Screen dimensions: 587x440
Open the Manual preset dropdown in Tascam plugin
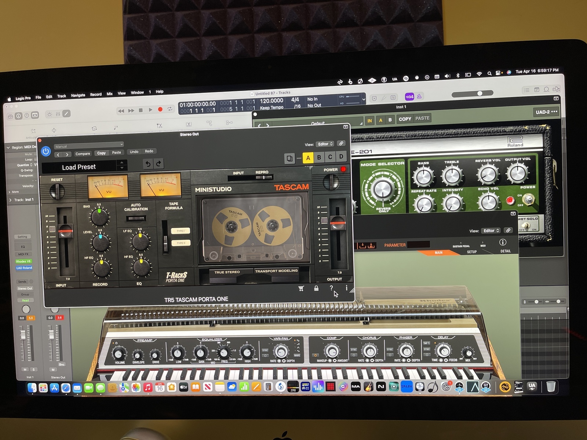89,146
